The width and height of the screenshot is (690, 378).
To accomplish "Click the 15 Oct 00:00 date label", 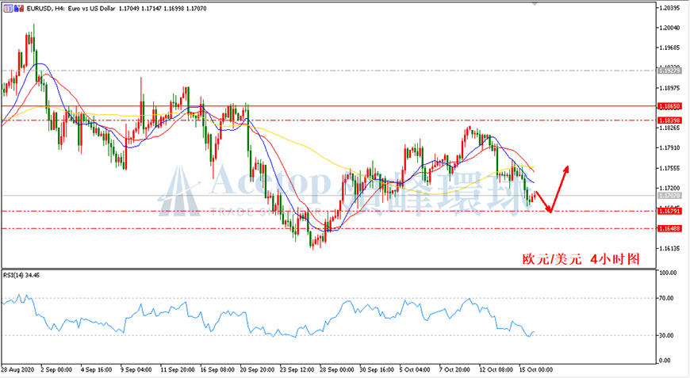I will tap(536, 369).
